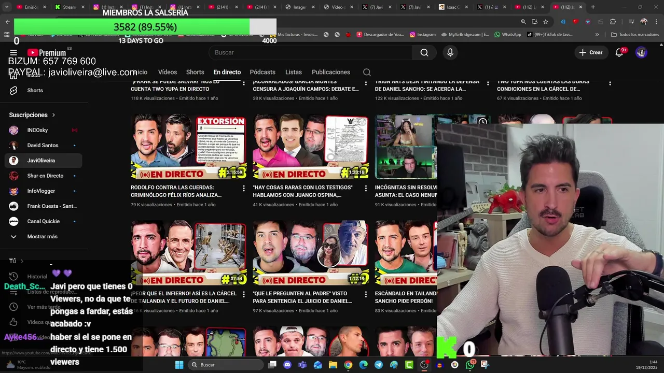Image resolution: width=664 pixels, height=373 pixels.
Task: Open the YouTube hamburger guide menu
Action: tap(13, 52)
